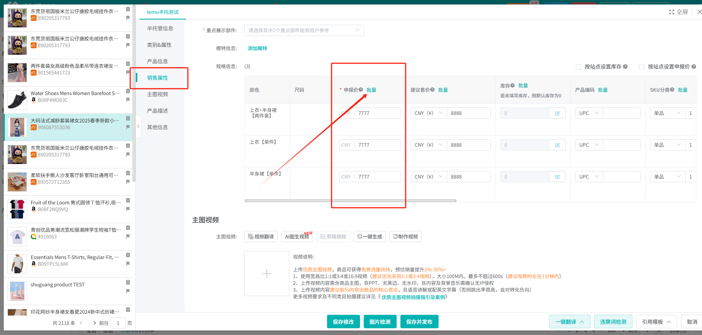Image resolution: width=702 pixels, height=335 pixels.
Task: Go to 其他信息 section
Action: pyautogui.click(x=158, y=127)
